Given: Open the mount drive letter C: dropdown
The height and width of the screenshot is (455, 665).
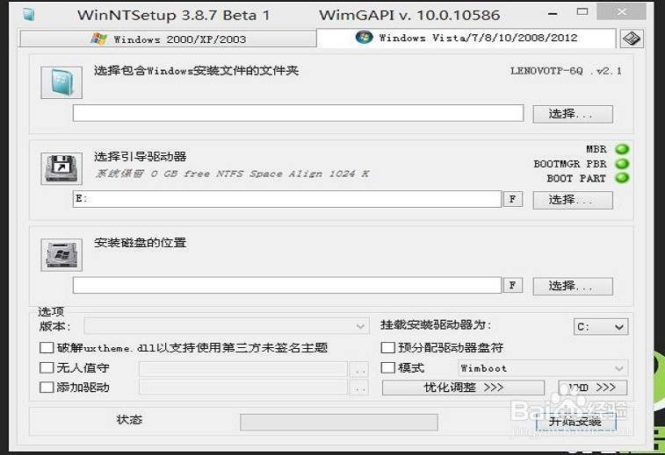Looking at the screenshot, I should (x=601, y=327).
